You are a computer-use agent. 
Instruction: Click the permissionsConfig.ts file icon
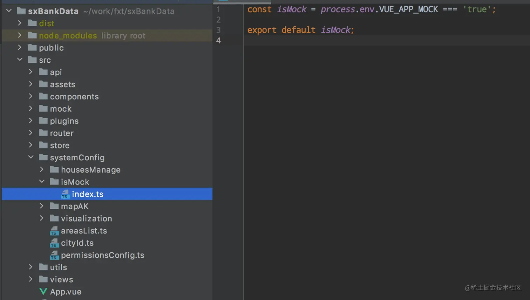54,255
